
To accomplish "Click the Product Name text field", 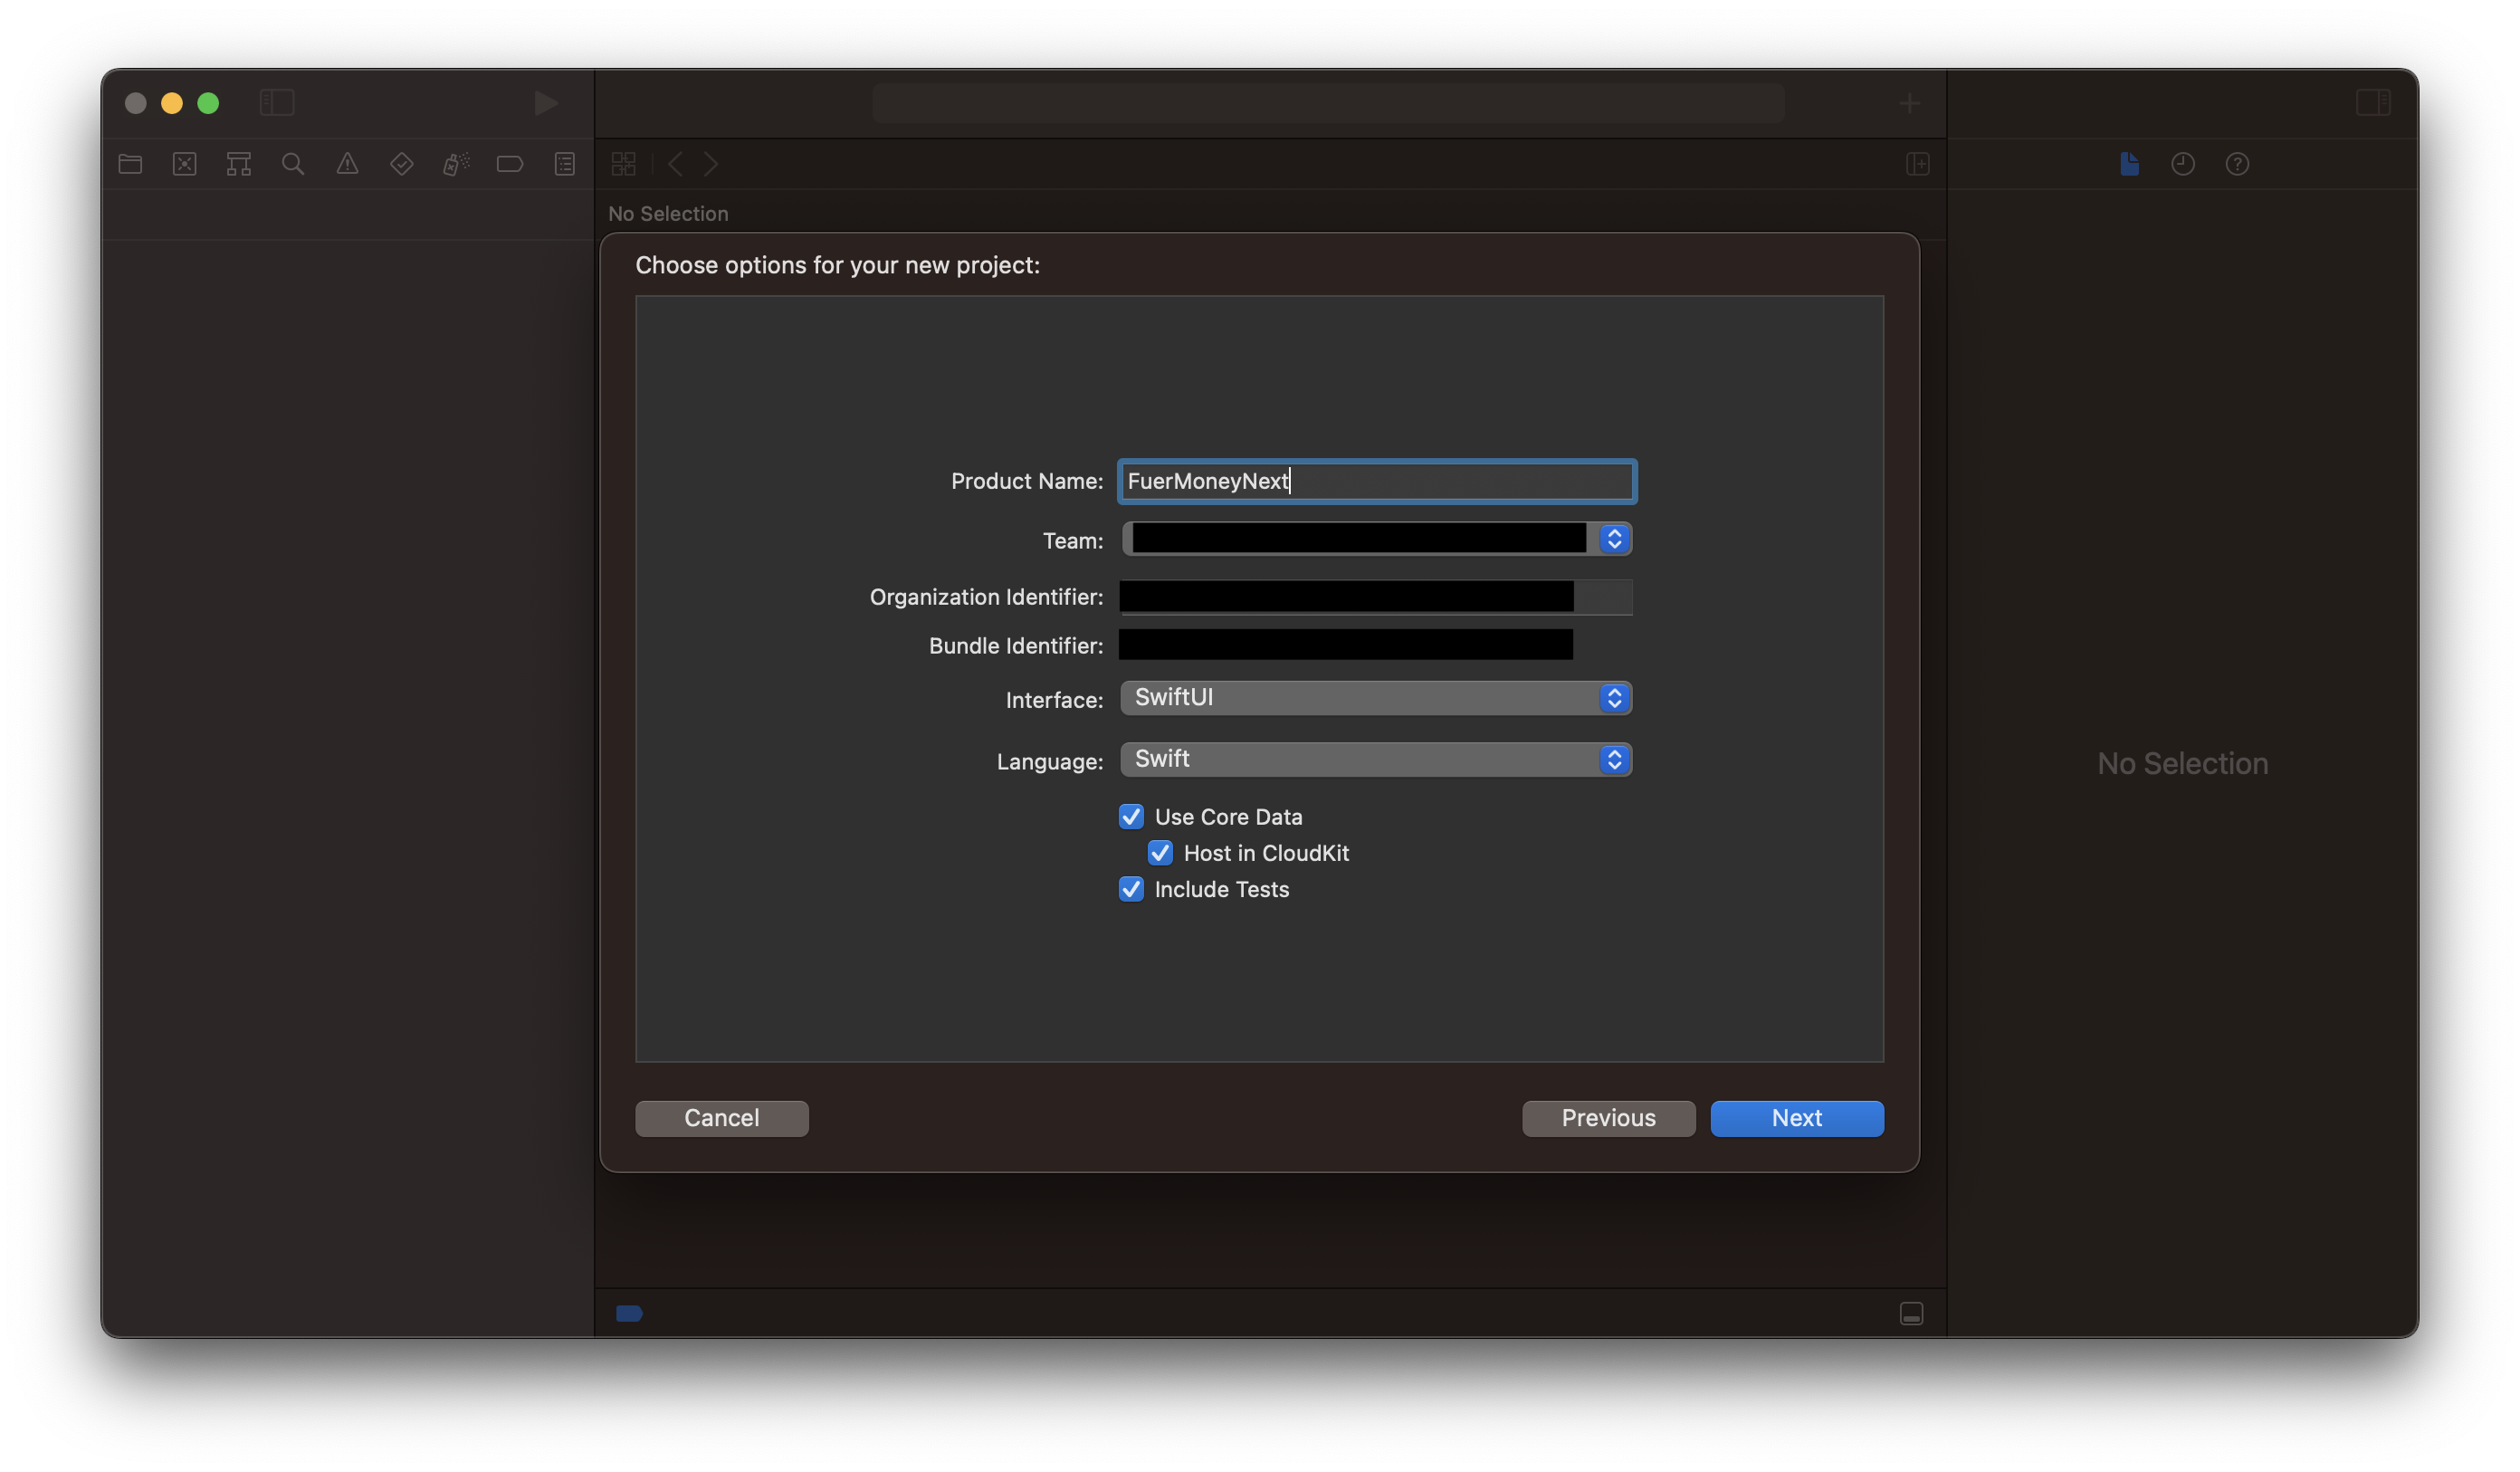I will coord(1375,481).
